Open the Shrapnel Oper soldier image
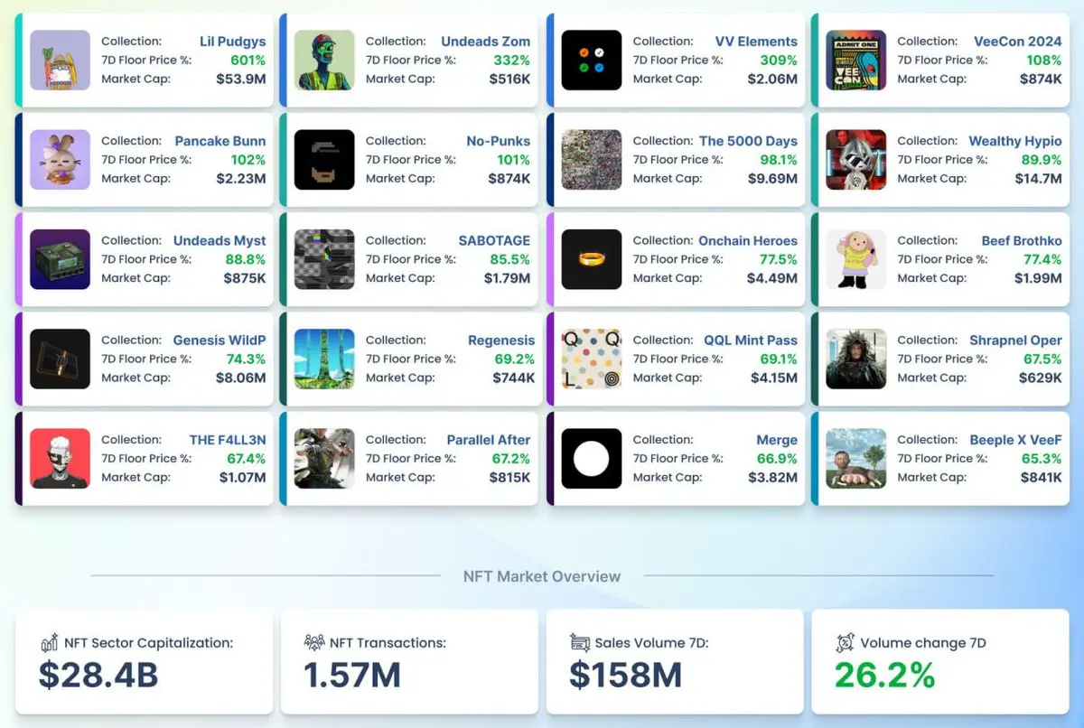 pos(856,359)
